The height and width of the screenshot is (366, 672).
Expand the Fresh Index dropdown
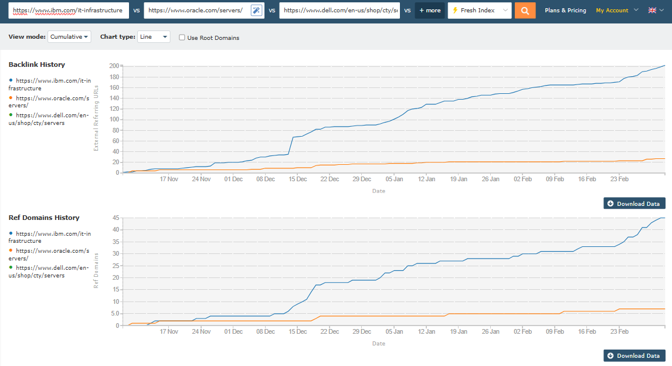pyautogui.click(x=506, y=10)
